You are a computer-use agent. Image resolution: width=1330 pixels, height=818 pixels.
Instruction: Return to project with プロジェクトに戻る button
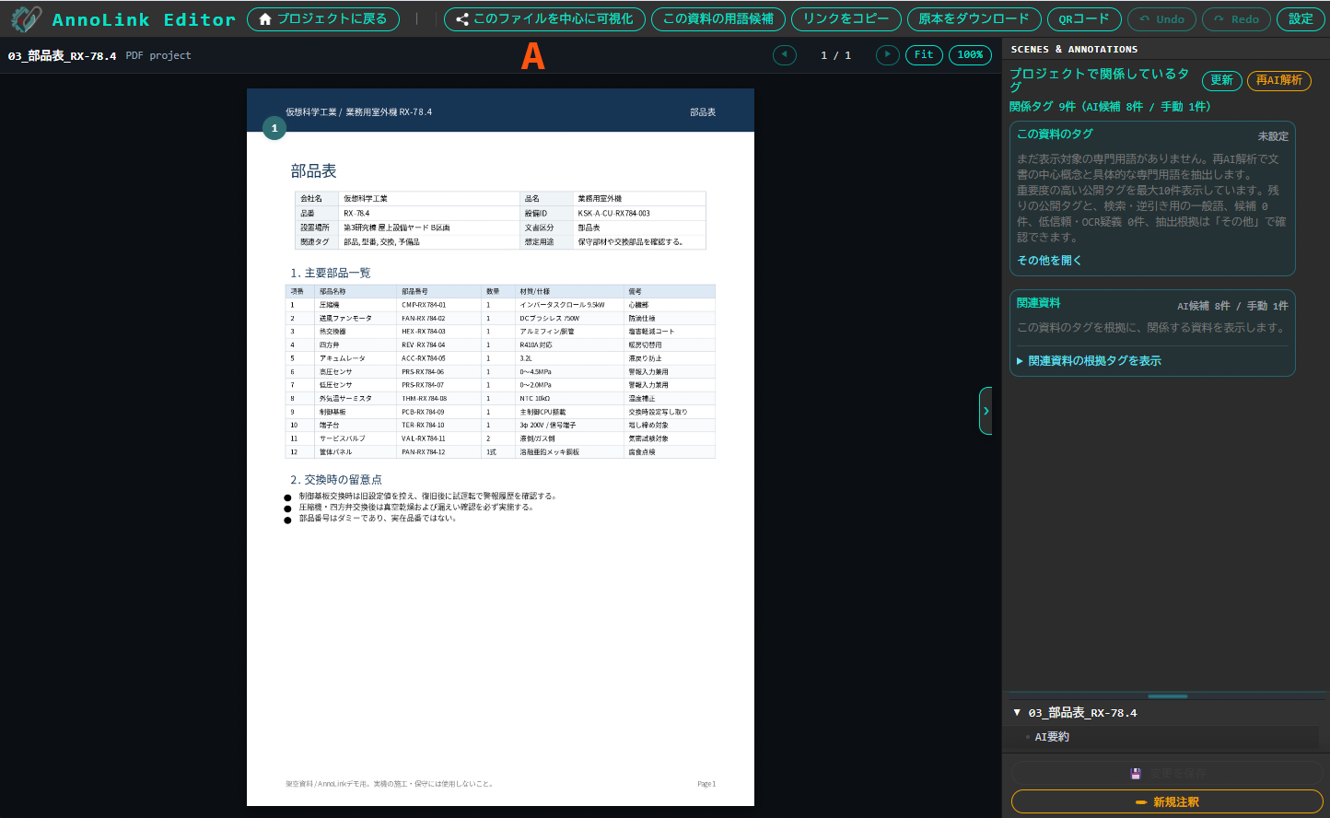323,18
